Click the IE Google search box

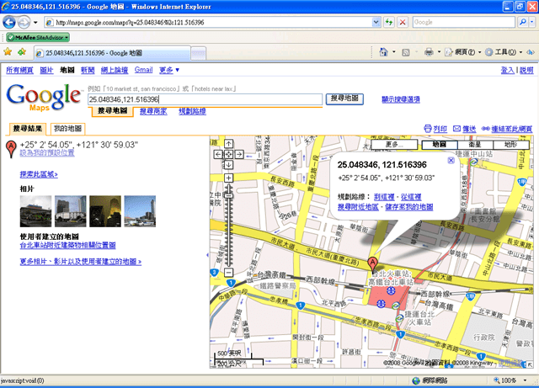[x=464, y=22]
